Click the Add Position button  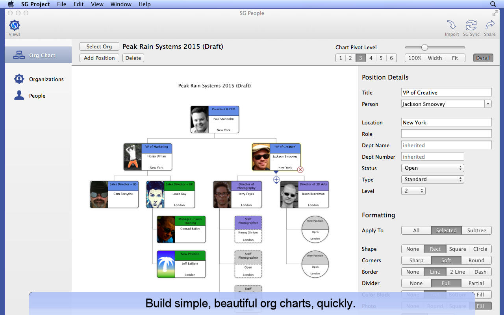pyautogui.click(x=99, y=58)
